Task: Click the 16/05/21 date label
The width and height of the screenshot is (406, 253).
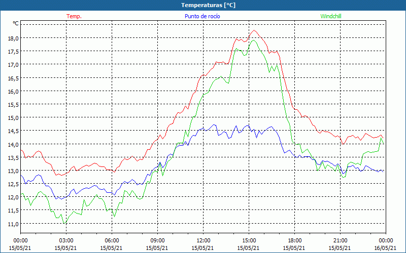Action: click(x=386, y=248)
